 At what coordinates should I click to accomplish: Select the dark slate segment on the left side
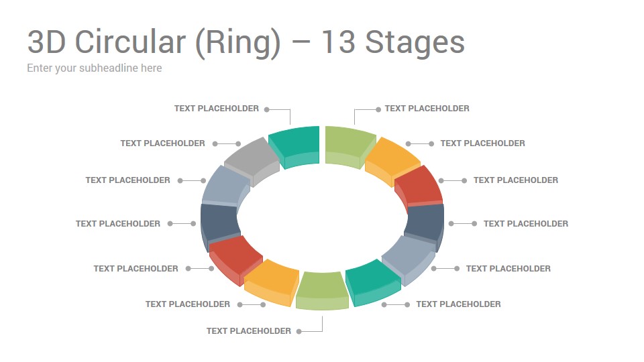[x=220, y=226]
